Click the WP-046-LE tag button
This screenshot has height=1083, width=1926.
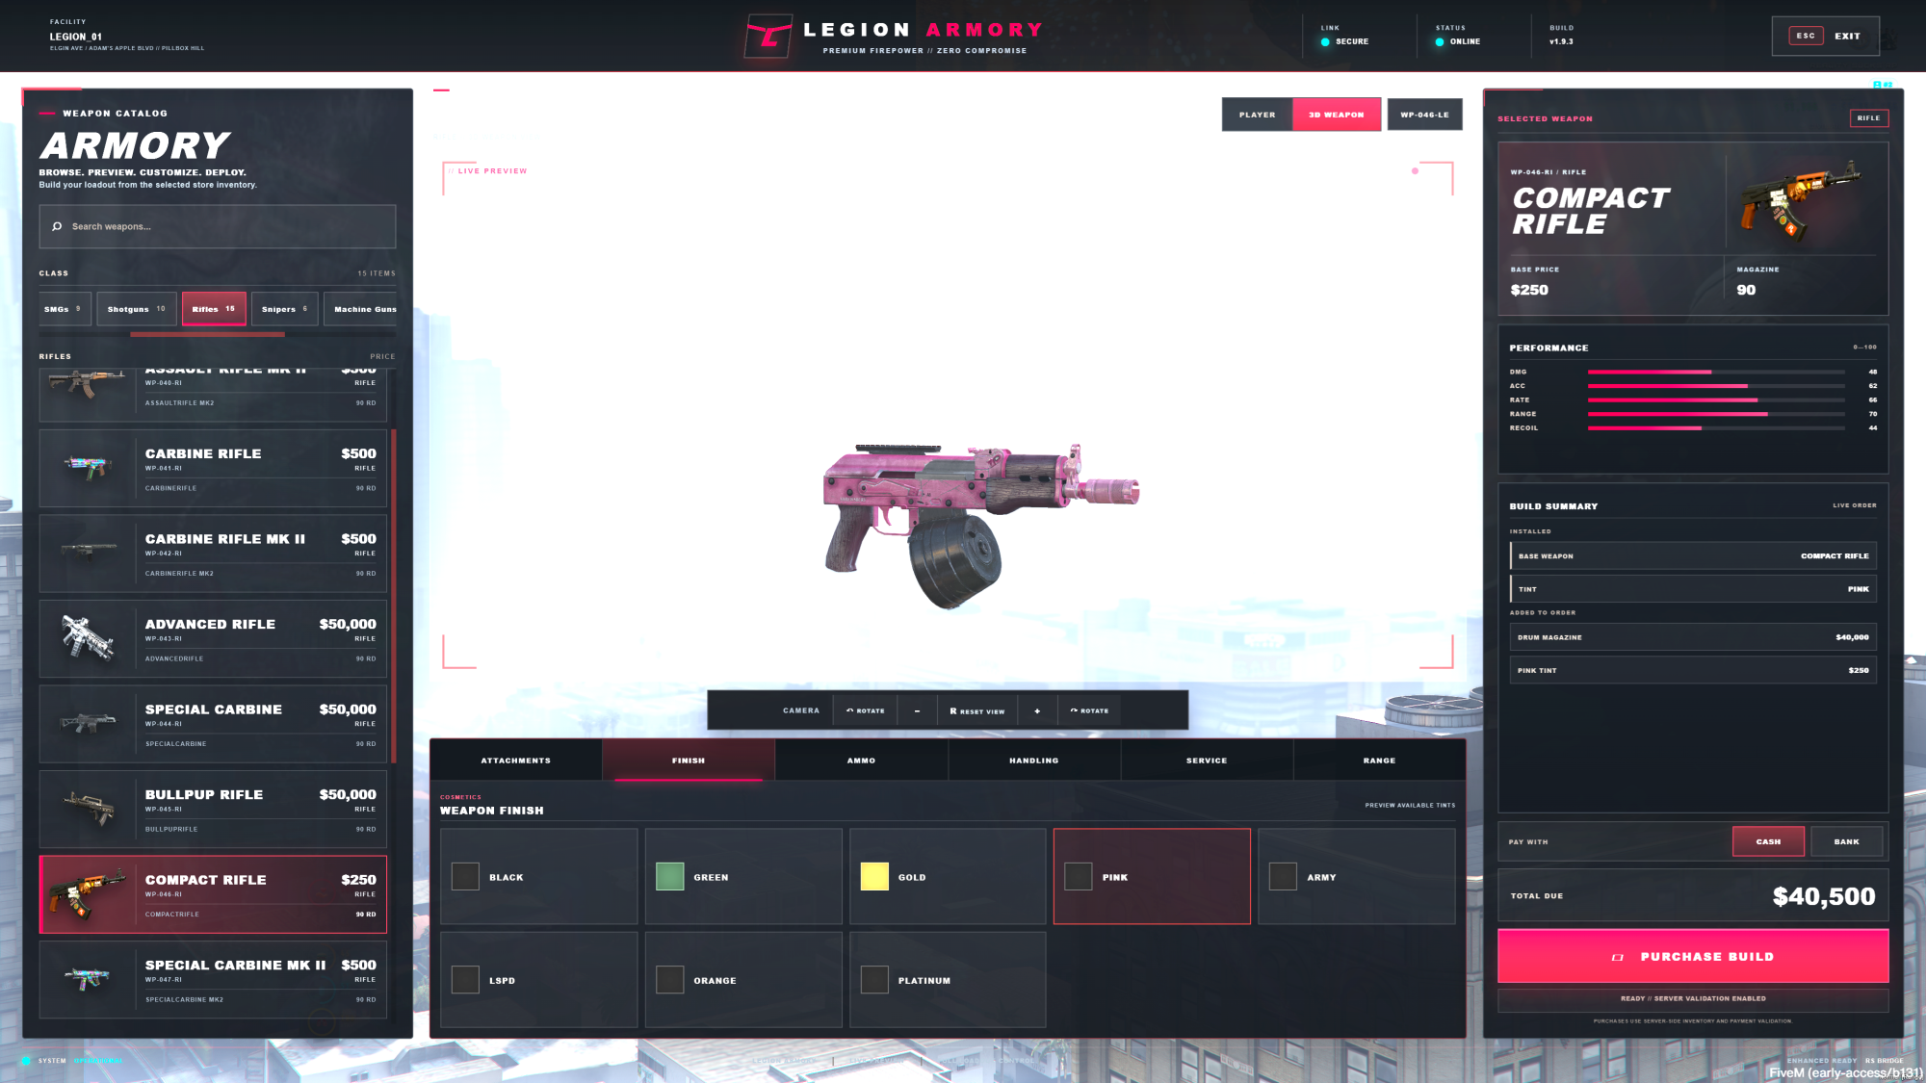point(1424,115)
